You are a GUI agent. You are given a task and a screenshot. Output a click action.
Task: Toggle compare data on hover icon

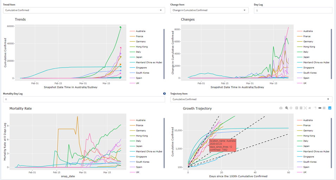pos(324,108)
